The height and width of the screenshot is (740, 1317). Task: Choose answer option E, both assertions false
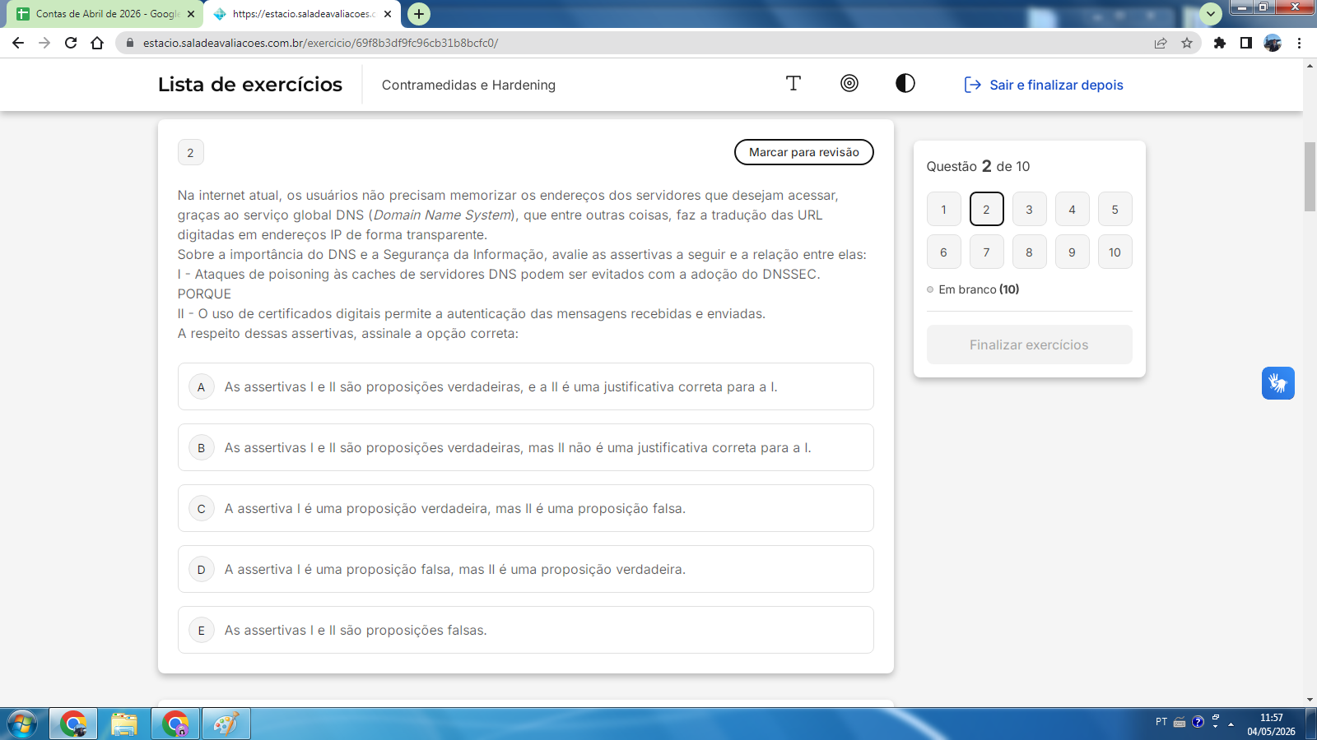526,630
